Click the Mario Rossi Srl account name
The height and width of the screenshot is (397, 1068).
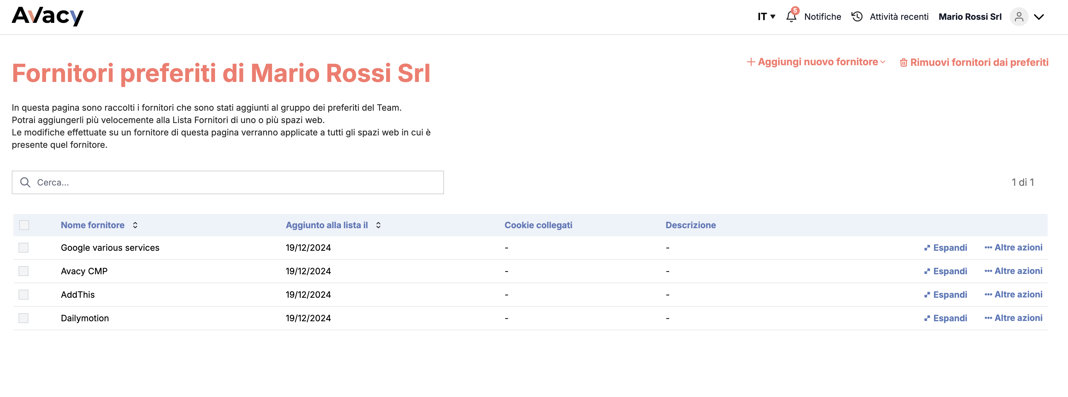[970, 17]
